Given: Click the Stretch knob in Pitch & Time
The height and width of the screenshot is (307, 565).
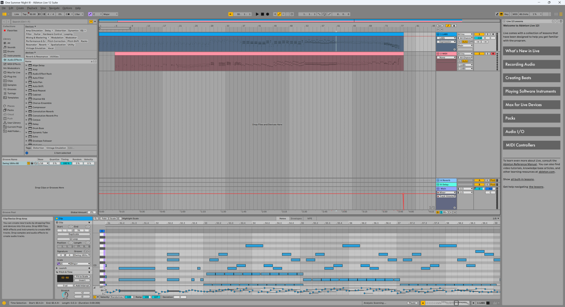Looking at the screenshot, I should click(x=65, y=295).
